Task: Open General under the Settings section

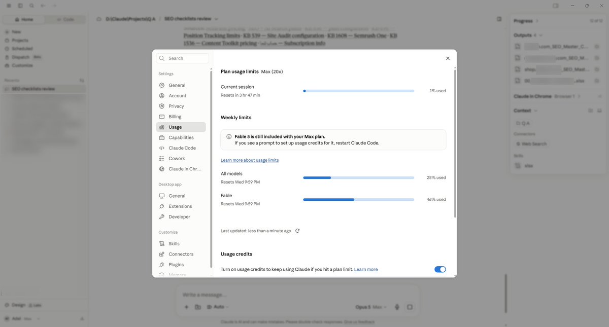Action: (181, 85)
